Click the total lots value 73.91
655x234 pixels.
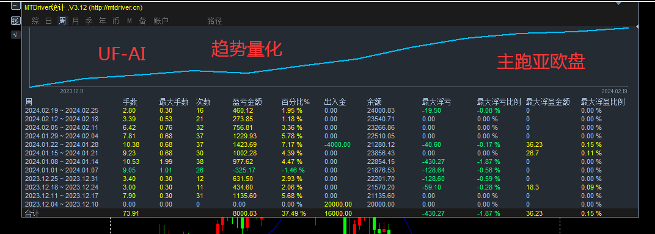pyautogui.click(x=130, y=213)
